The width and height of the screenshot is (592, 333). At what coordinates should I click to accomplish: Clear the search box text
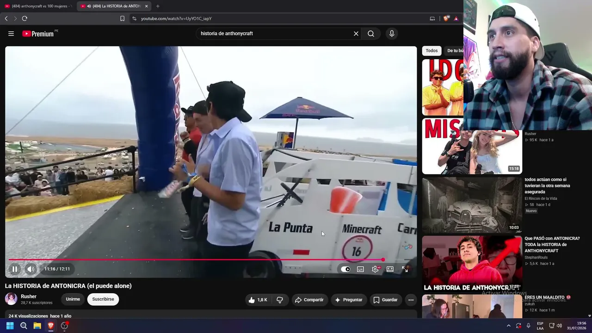(x=356, y=33)
